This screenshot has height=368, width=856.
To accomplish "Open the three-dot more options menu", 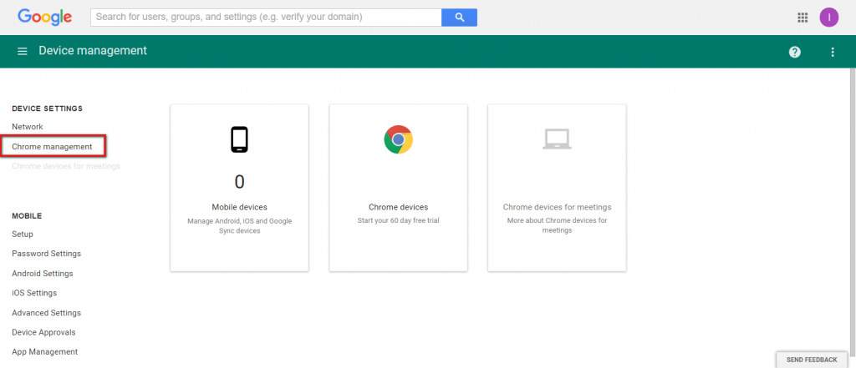I will tap(833, 52).
